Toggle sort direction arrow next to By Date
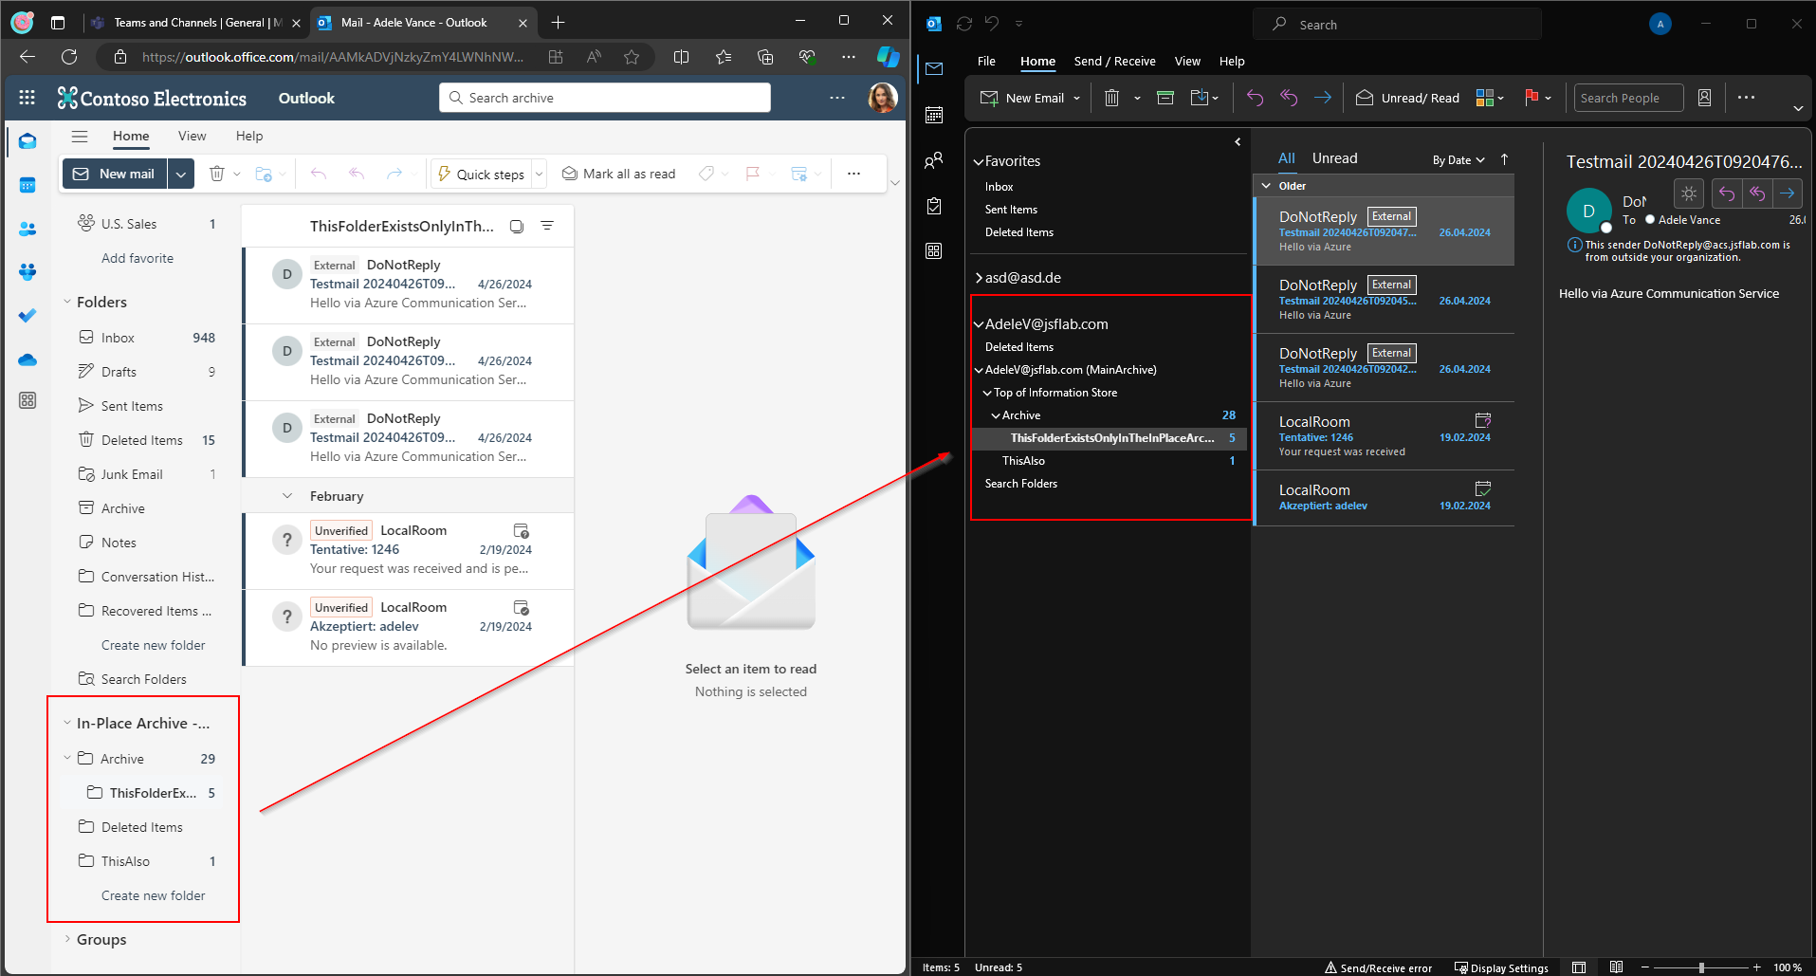This screenshot has height=976, width=1816. pyautogui.click(x=1504, y=159)
